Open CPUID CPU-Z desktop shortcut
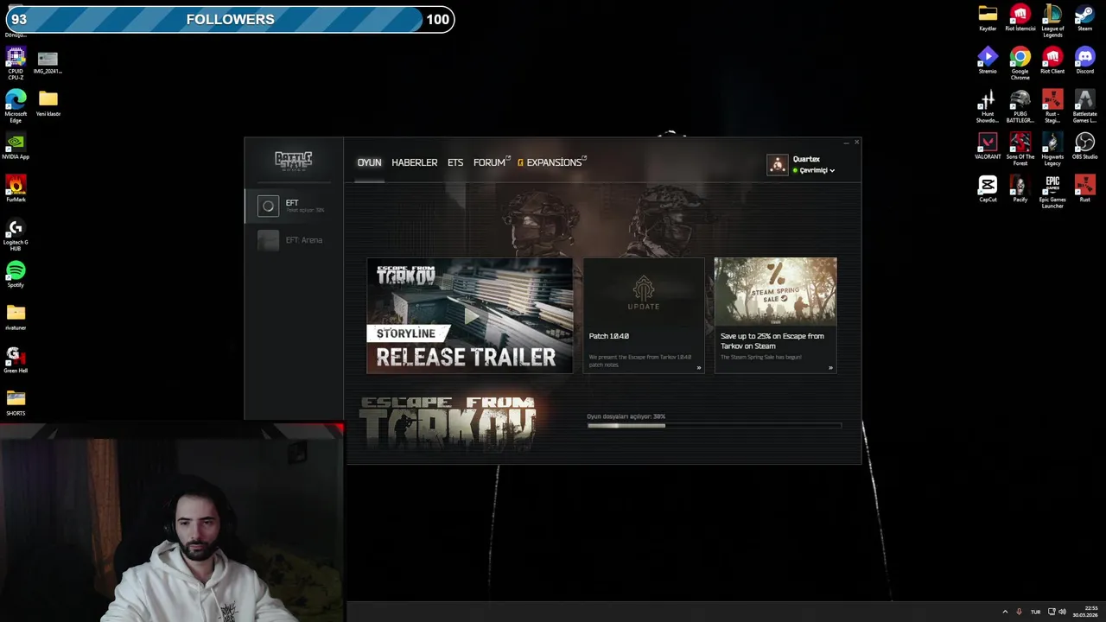Viewport: 1106px width, 622px height. coord(16,63)
